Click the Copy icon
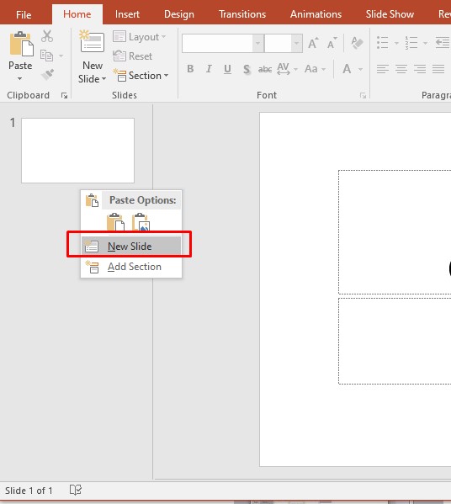 tap(46, 56)
